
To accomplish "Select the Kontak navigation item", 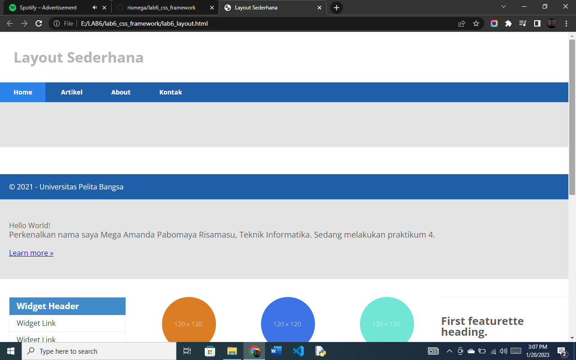I will pos(171,92).
